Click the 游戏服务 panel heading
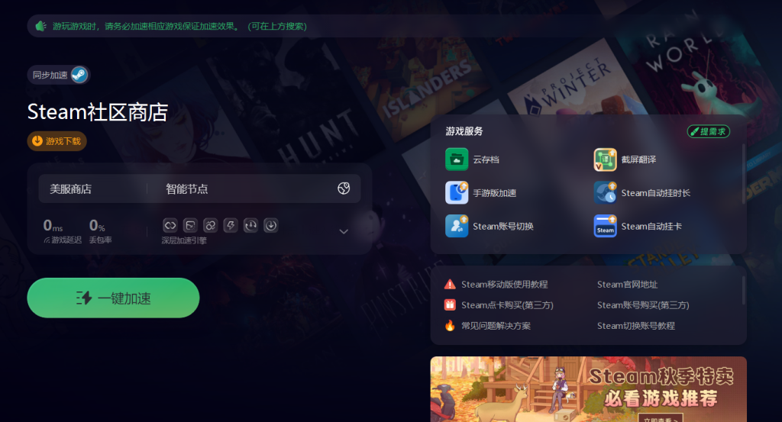 (464, 131)
